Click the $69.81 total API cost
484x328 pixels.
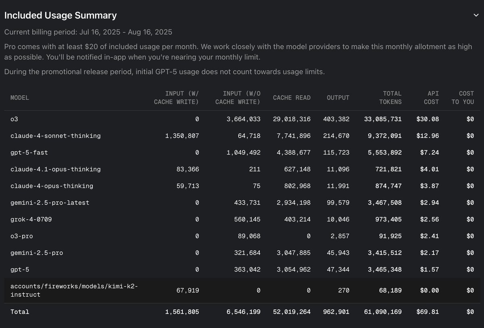[x=428, y=312]
